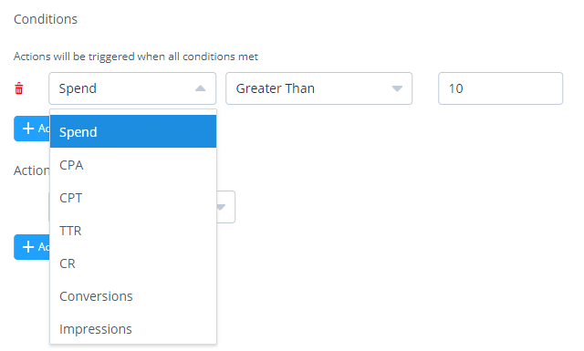Click plus icon on the add condition button
Image resolution: width=584 pixels, height=351 pixels.
(x=28, y=129)
